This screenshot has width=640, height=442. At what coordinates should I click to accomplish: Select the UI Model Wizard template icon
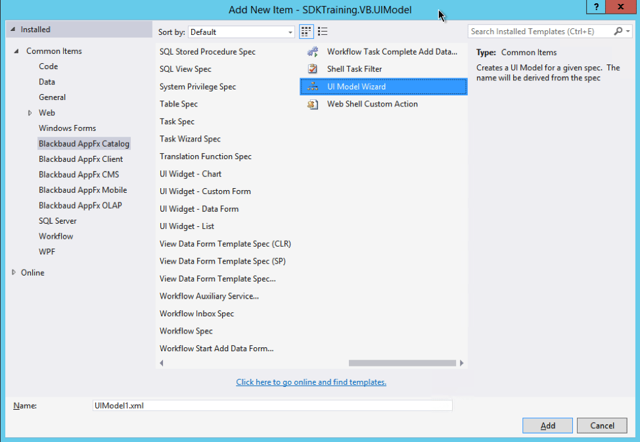click(x=313, y=86)
